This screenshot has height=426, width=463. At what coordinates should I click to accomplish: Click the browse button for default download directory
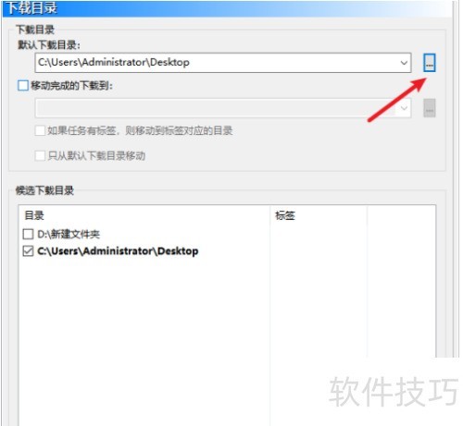click(x=429, y=63)
